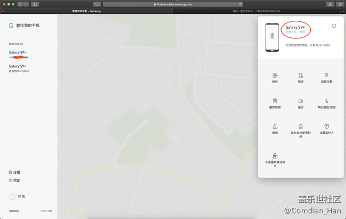Open Set guardians (设置监护人) shield icon

(326, 126)
